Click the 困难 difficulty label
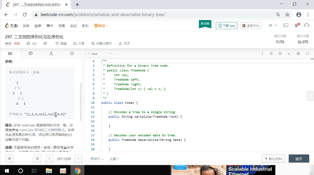This screenshot has width=314, height=175. tap(17, 44)
